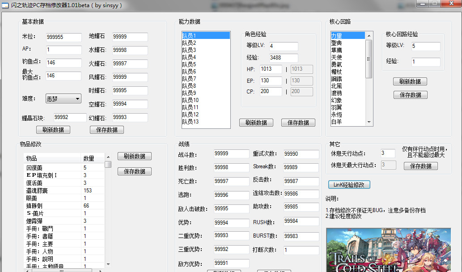Image resolution: width=462 pixels, height=272 pixels.
Task: Click the editable CP field showing 200
Action: (271, 92)
